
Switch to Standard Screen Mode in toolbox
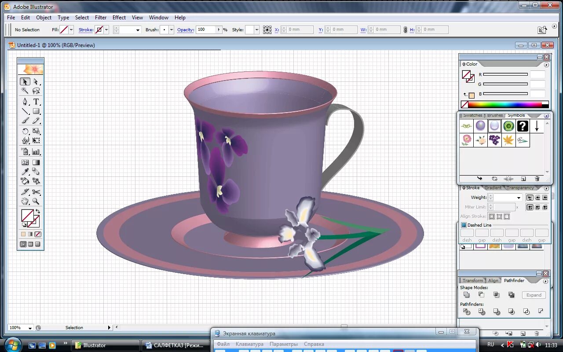pos(23,244)
